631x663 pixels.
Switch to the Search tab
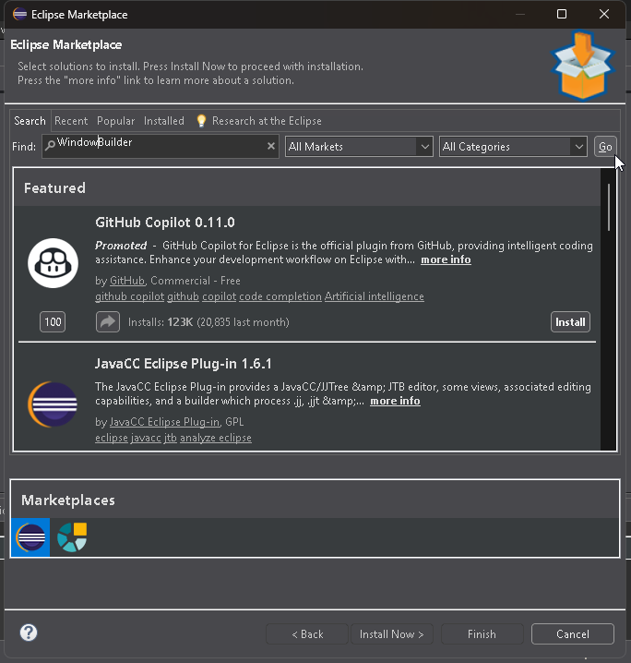coord(30,121)
